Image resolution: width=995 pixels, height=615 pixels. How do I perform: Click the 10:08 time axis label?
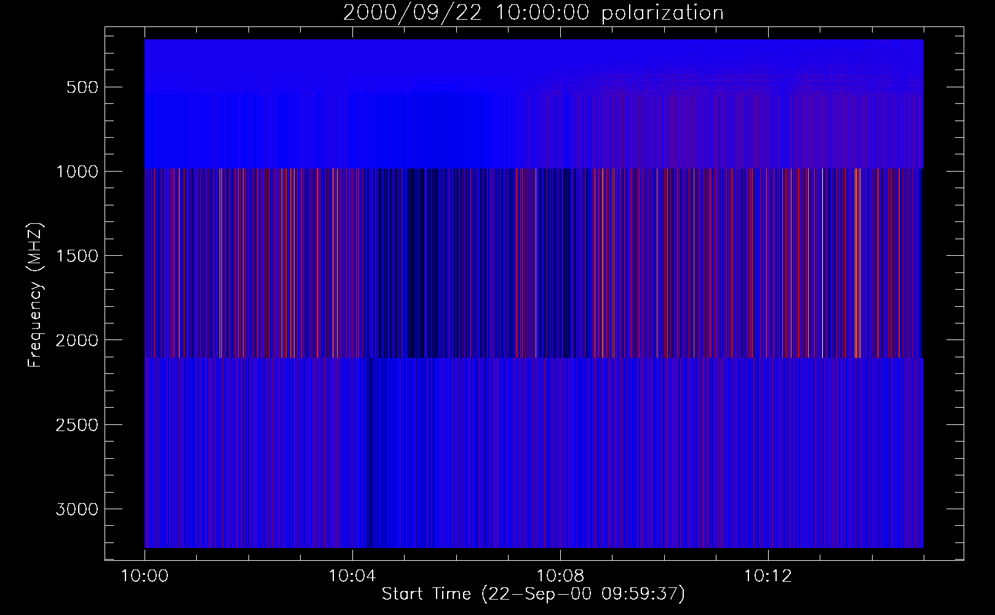coord(560,576)
